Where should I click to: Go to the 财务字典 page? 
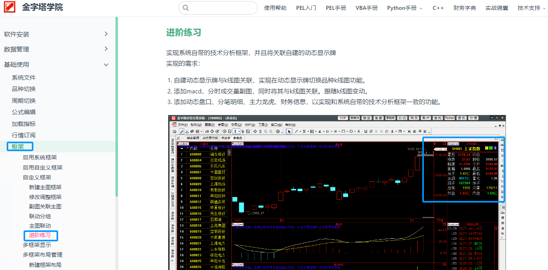(x=464, y=8)
